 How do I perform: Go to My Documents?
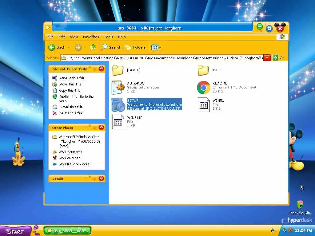pos(70,152)
